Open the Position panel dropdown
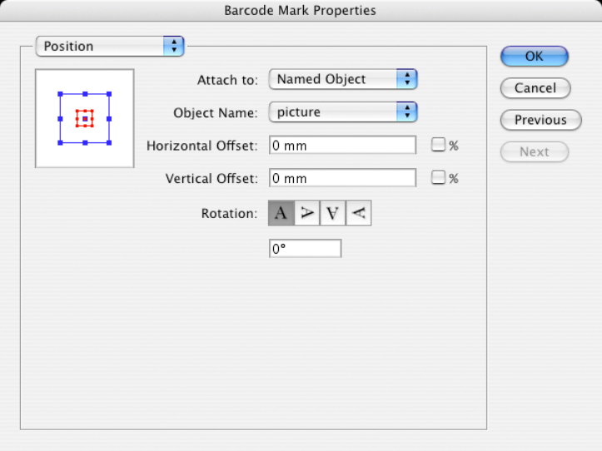 coord(109,47)
